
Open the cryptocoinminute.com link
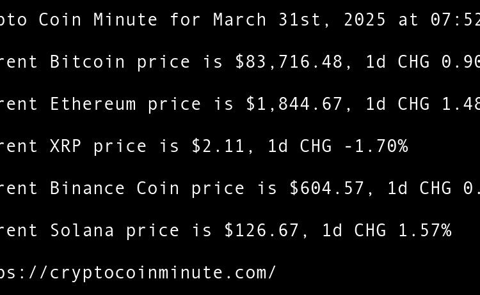pos(138,273)
